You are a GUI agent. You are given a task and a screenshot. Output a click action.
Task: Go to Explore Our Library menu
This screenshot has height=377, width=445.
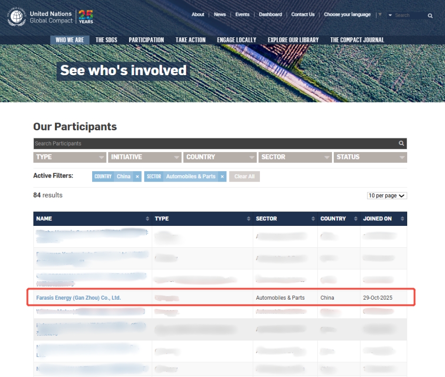coord(293,40)
